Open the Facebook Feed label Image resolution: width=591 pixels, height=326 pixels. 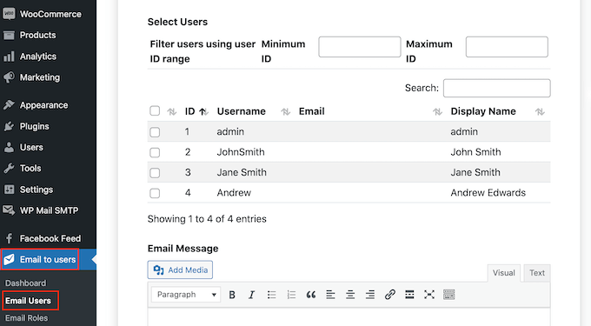[50, 238]
